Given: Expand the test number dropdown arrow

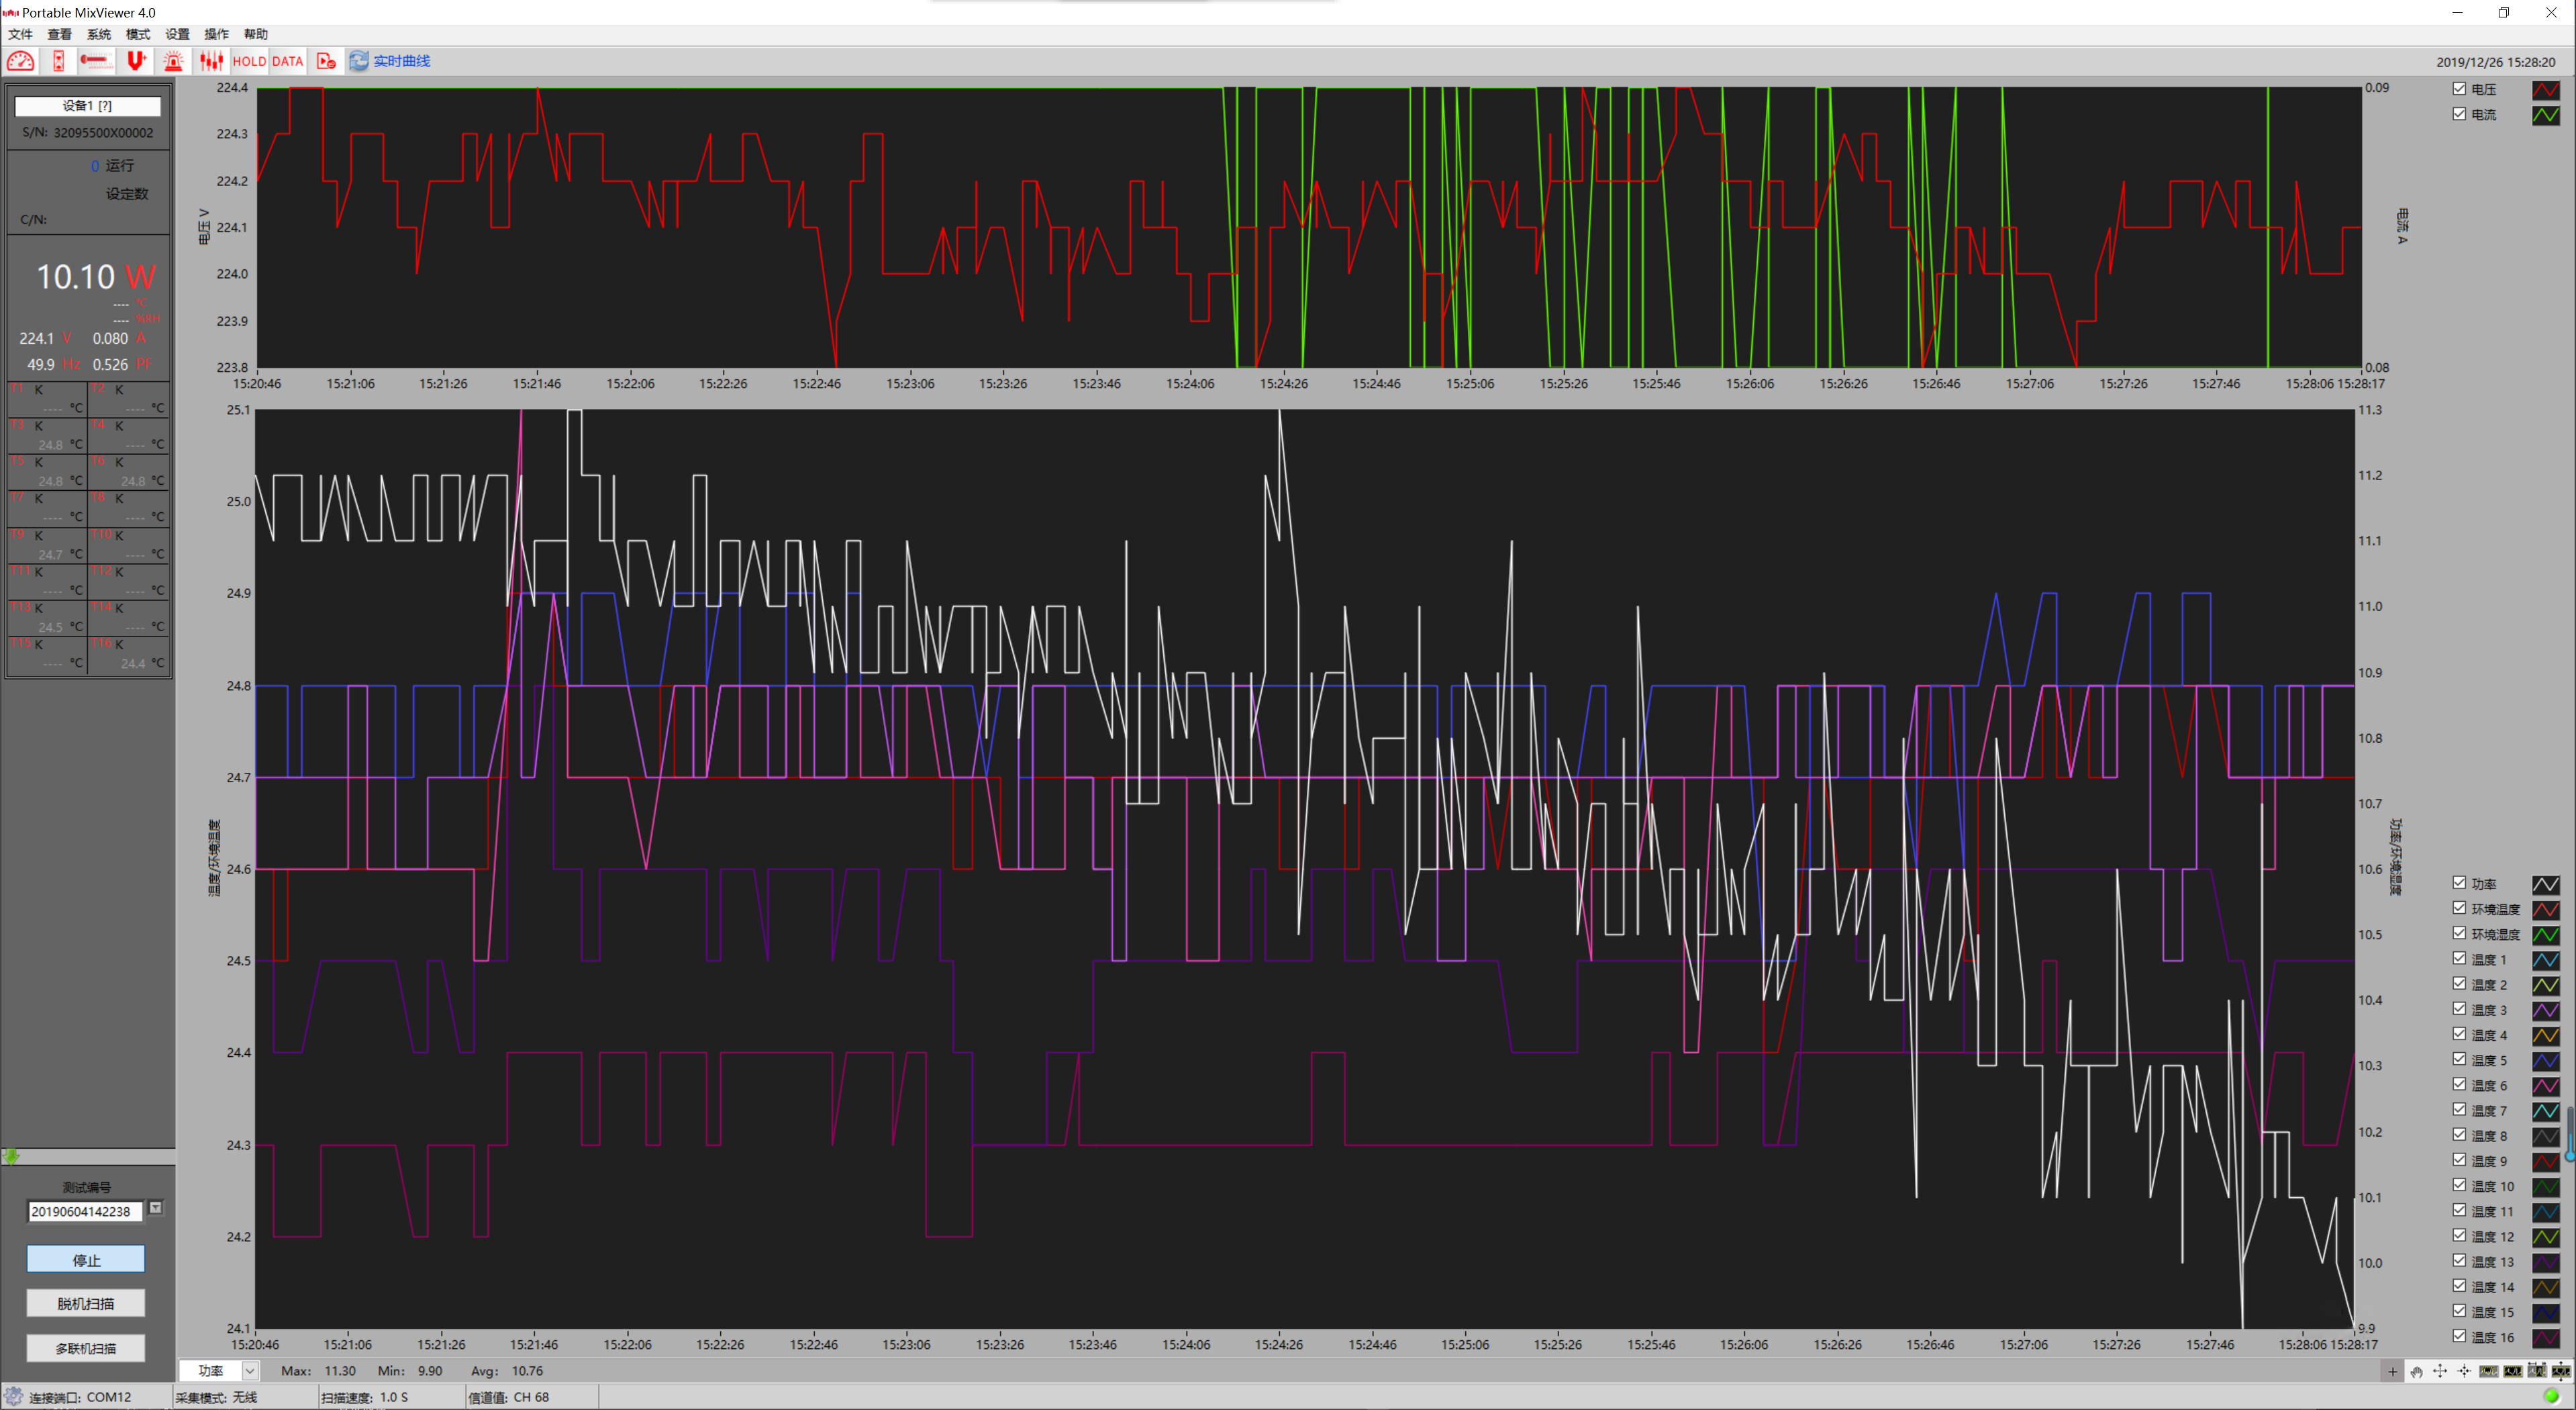Looking at the screenshot, I should (156, 1209).
